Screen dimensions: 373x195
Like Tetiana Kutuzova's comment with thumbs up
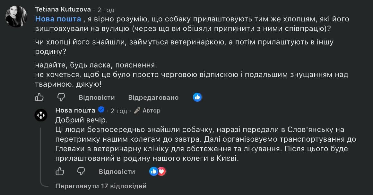coord(39,97)
